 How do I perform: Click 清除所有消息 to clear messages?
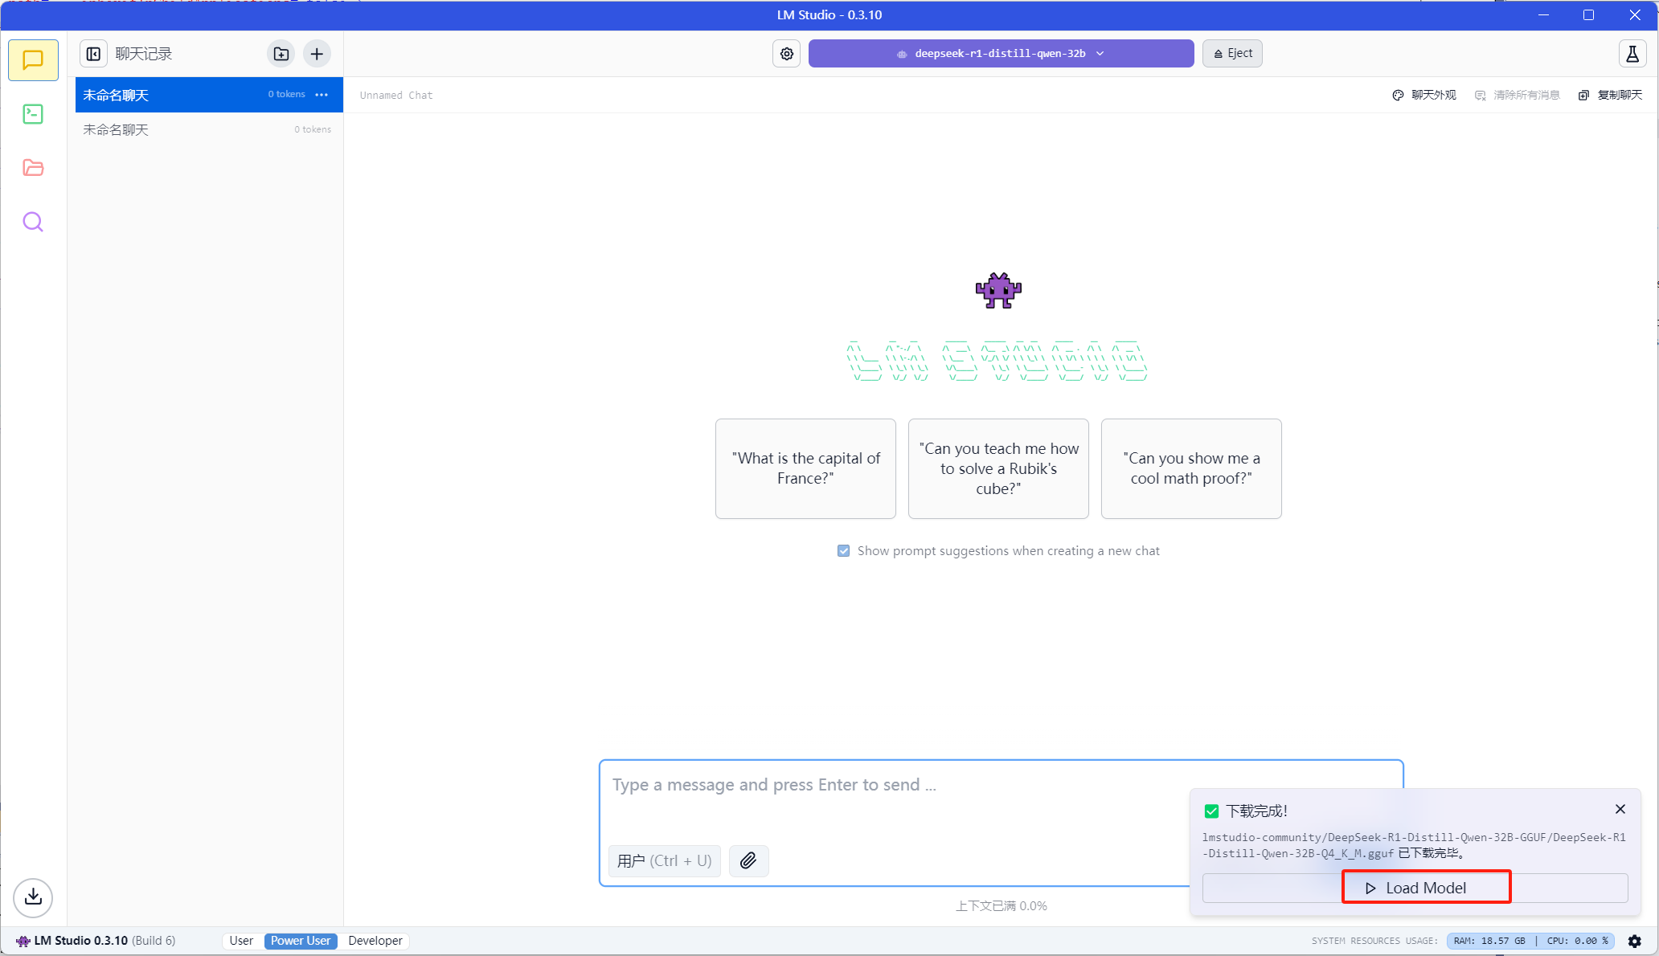tap(1518, 95)
